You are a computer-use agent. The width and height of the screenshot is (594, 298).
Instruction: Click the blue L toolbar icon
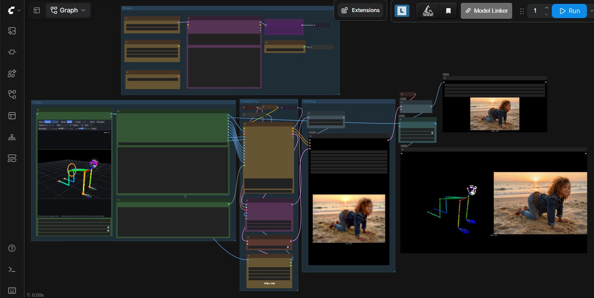click(402, 11)
